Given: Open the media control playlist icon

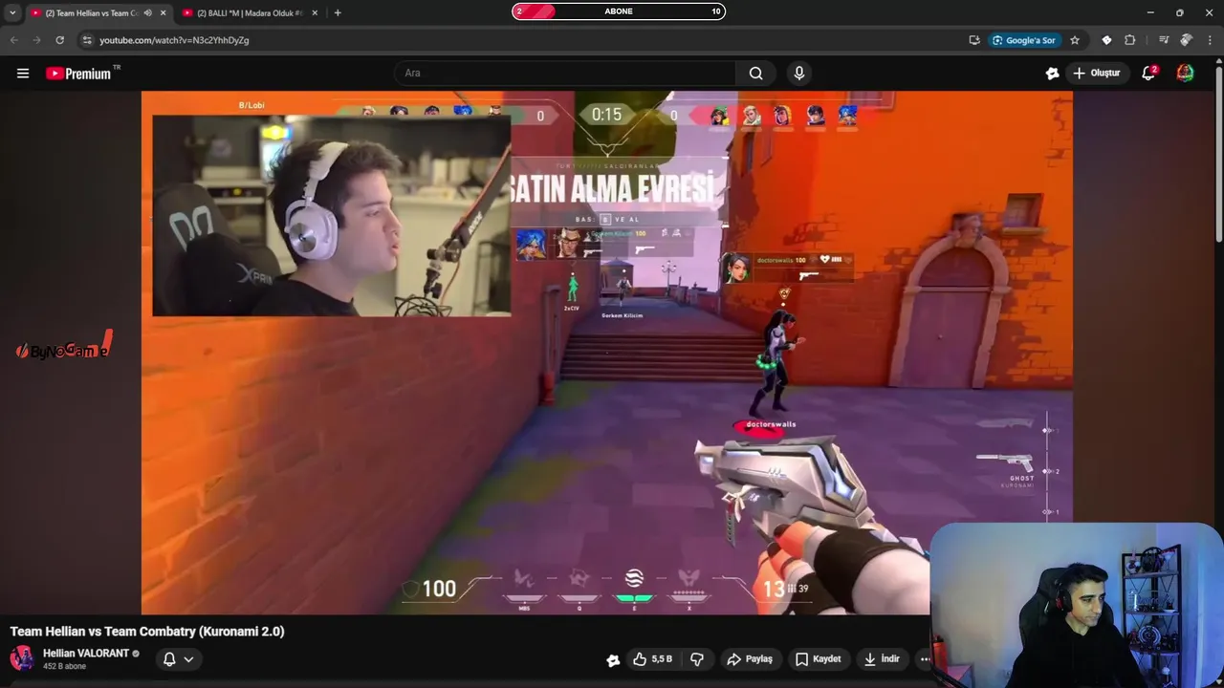Looking at the screenshot, I should [x=1164, y=40].
